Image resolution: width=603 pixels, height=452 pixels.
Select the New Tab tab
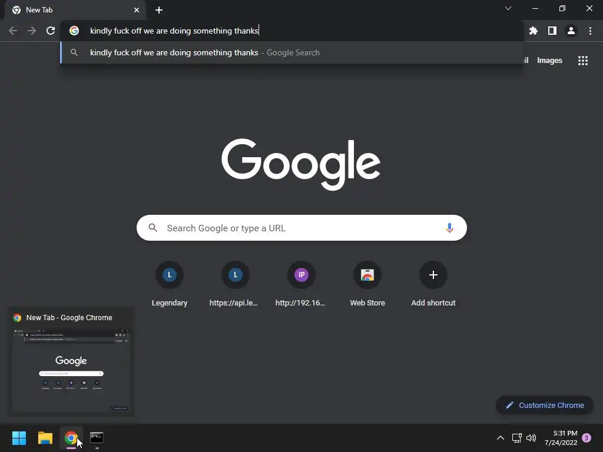(75, 10)
